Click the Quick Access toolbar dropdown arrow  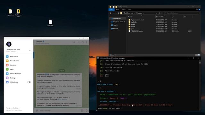coord(118,7)
